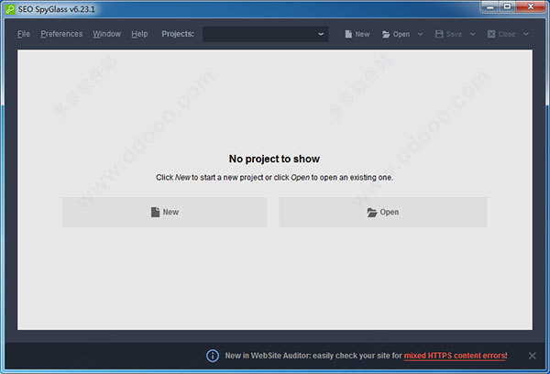The height and width of the screenshot is (374, 550).
Task: Open the Help menu
Action: [139, 34]
